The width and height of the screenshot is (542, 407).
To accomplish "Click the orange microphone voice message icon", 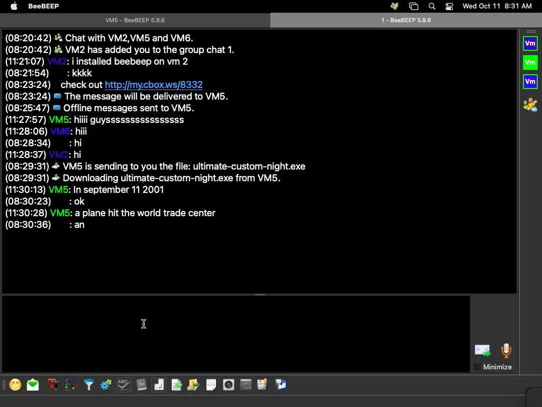I will (x=506, y=351).
